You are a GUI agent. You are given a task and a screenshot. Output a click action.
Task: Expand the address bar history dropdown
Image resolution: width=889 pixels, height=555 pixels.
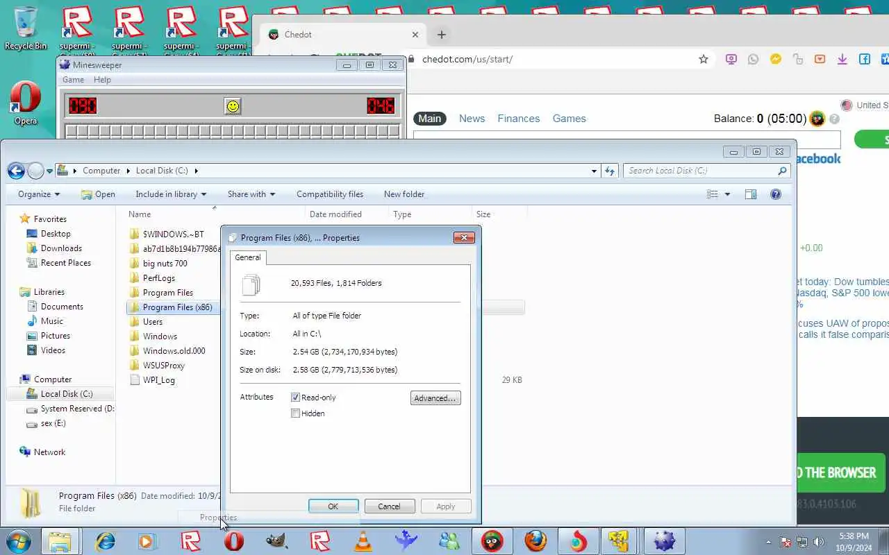click(594, 171)
